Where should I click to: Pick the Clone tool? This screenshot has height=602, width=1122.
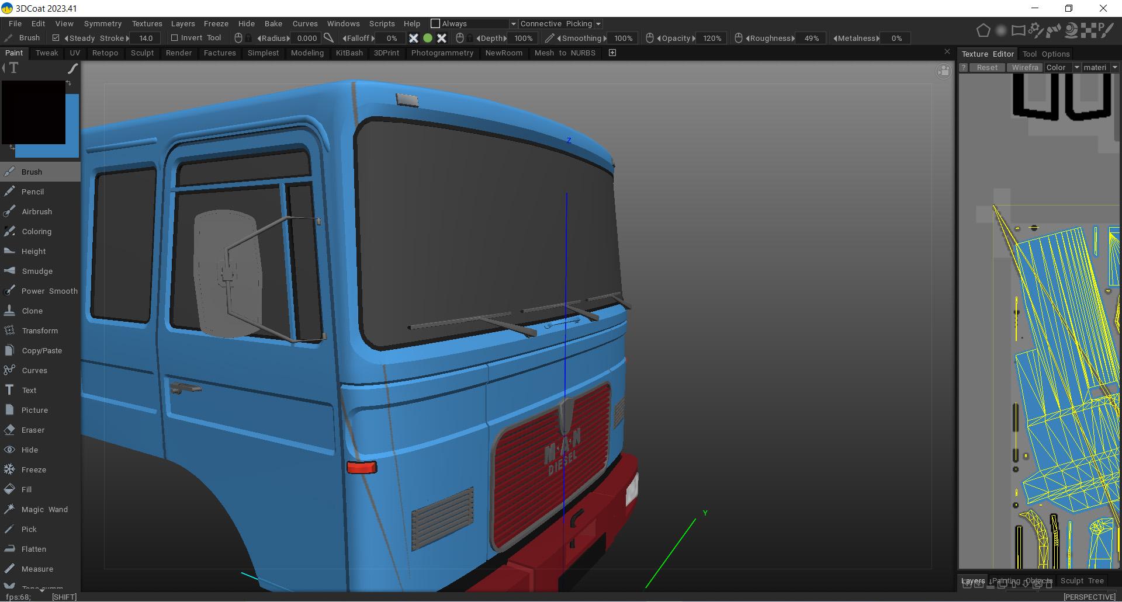point(32,311)
